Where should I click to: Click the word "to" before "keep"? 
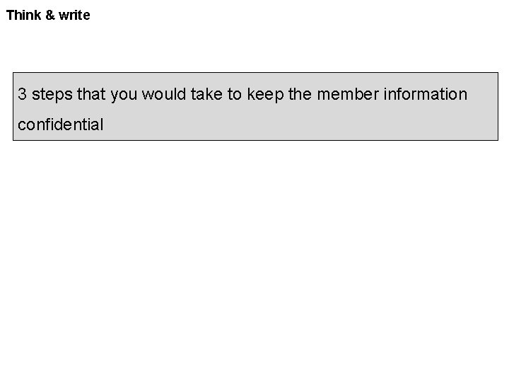pos(234,94)
